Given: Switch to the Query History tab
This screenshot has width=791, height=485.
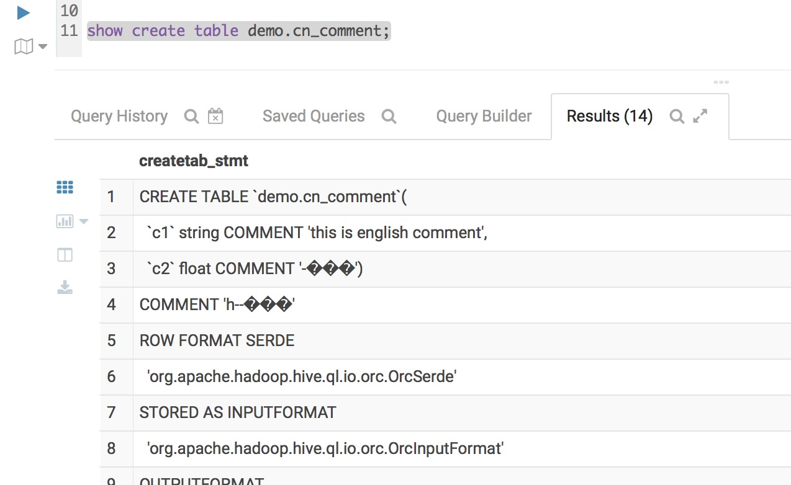Looking at the screenshot, I should pos(119,116).
